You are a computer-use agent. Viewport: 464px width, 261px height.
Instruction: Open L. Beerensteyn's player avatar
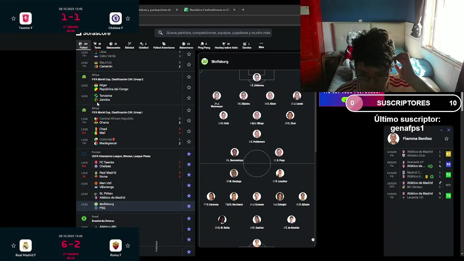click(235, 152)
